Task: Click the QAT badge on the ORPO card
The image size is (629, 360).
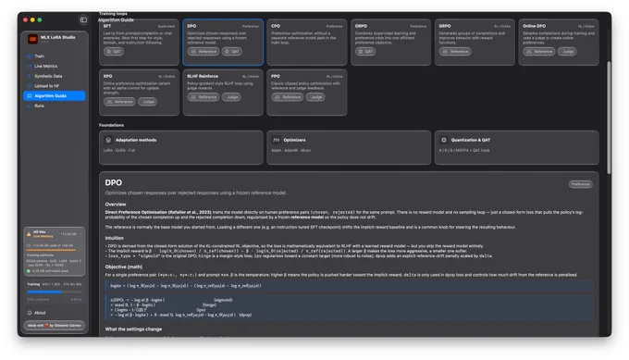Action: [365, 52]
